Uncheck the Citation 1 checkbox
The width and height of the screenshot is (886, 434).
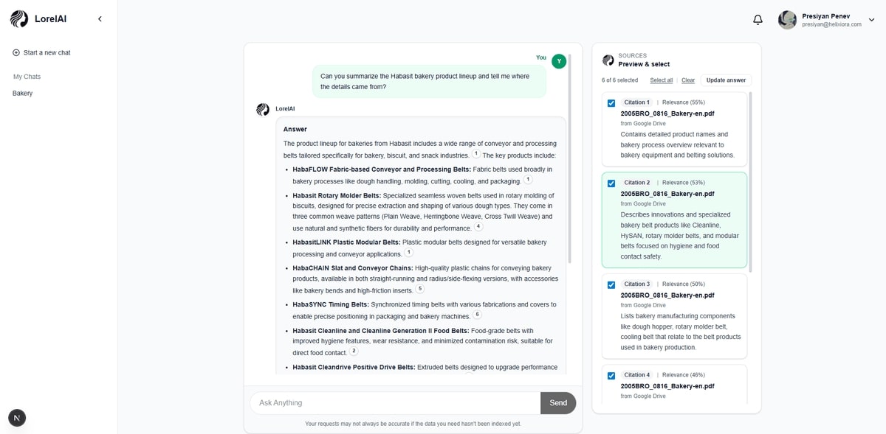click(611, 103)
